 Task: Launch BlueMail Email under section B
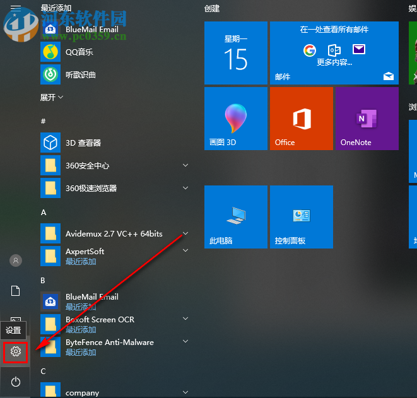click(50, 301)
